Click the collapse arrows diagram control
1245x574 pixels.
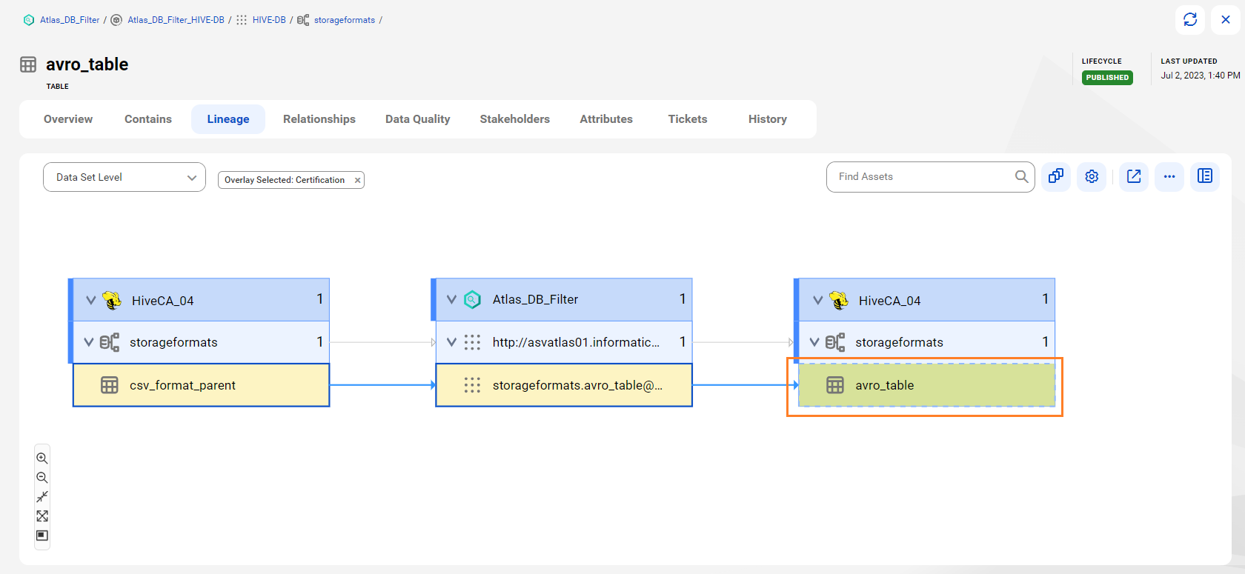42,497
